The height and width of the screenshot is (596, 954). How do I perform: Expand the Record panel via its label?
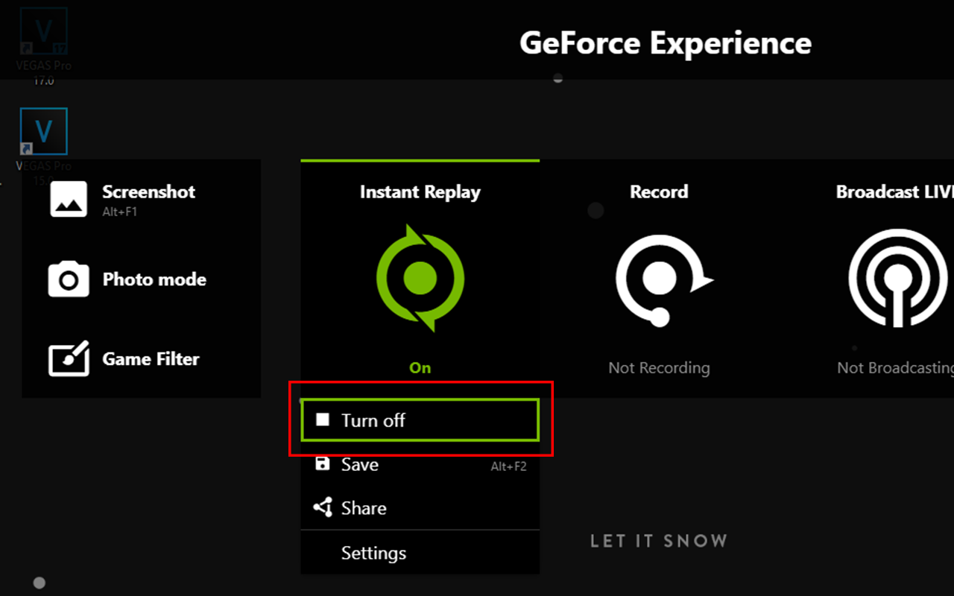pos(659,191)
